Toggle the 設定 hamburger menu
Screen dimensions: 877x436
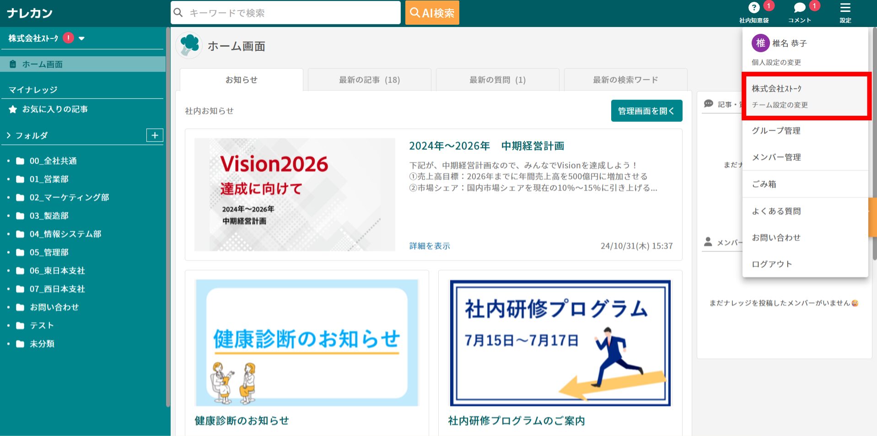click(845, 8)
